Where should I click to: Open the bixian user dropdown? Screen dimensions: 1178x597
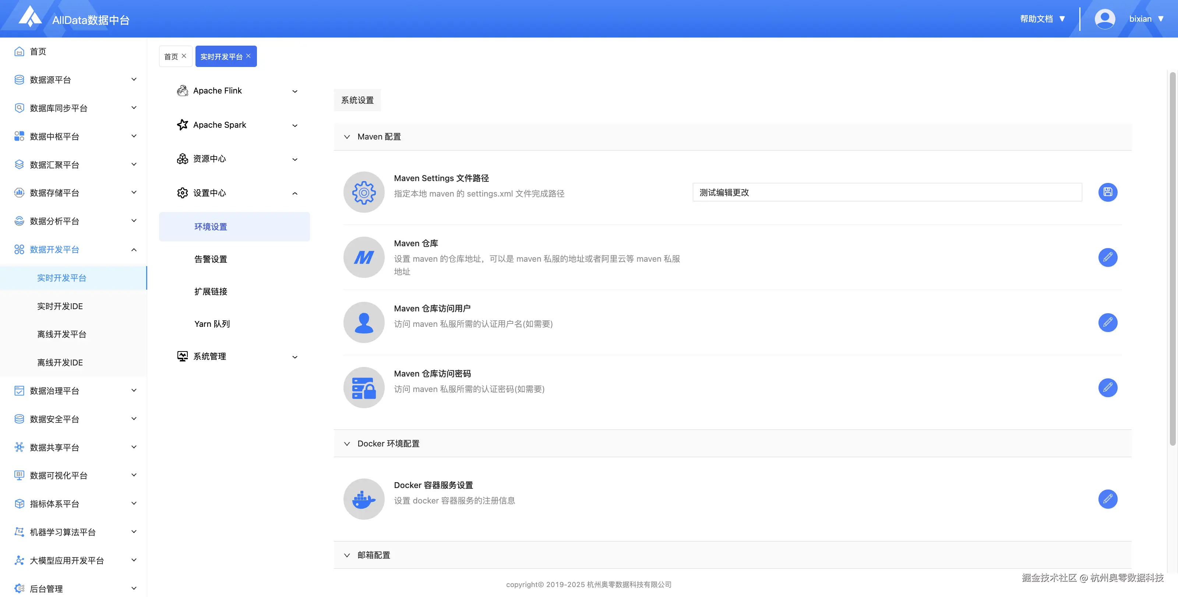1147,19
